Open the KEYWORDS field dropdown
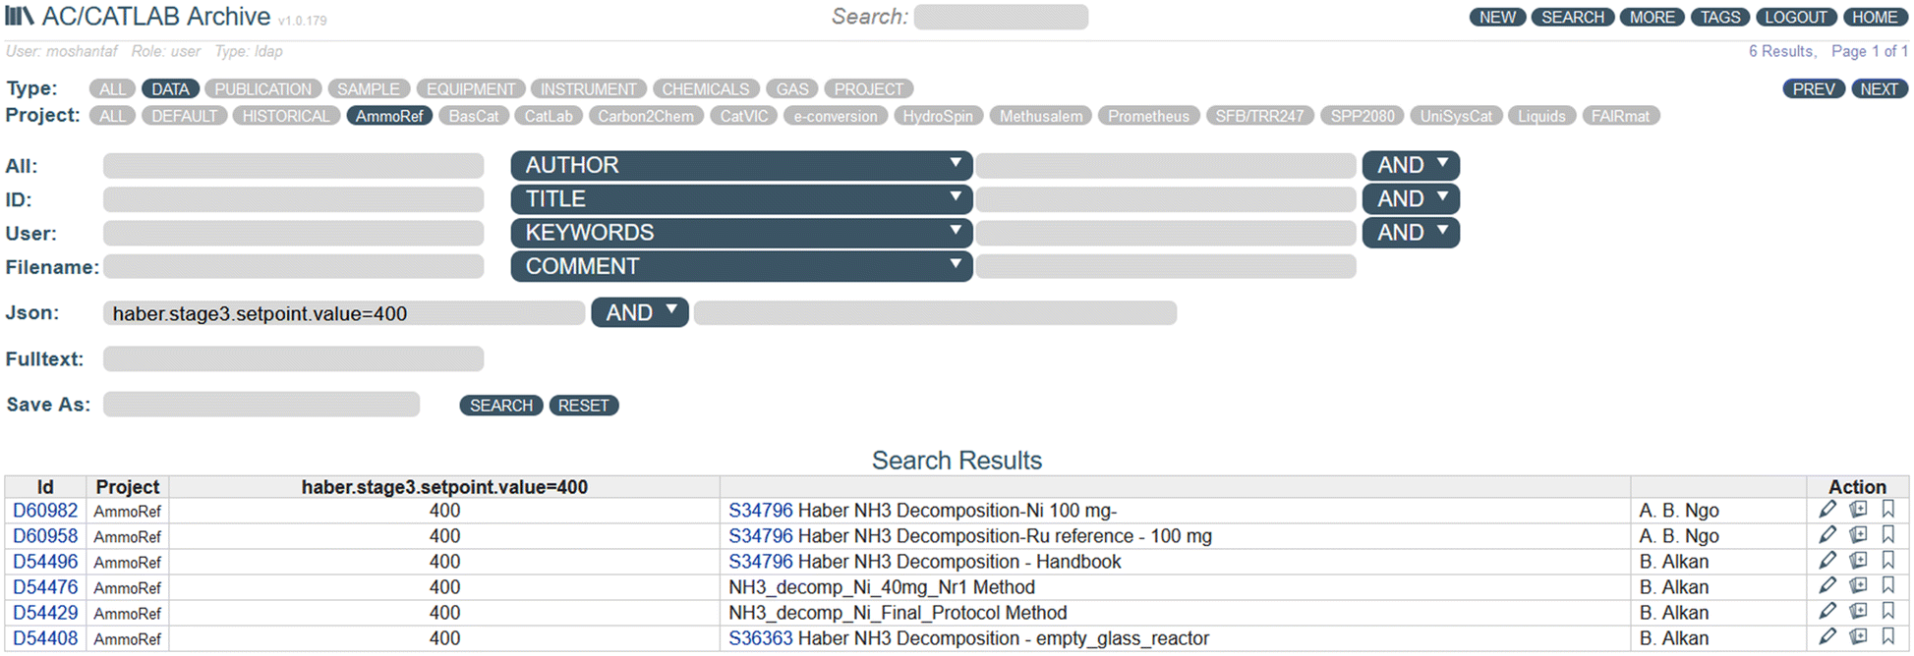 741,233
